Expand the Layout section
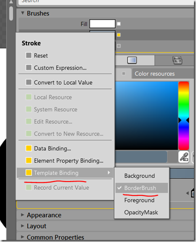Screen dimensions: 196x242 (x=22, y=226)
